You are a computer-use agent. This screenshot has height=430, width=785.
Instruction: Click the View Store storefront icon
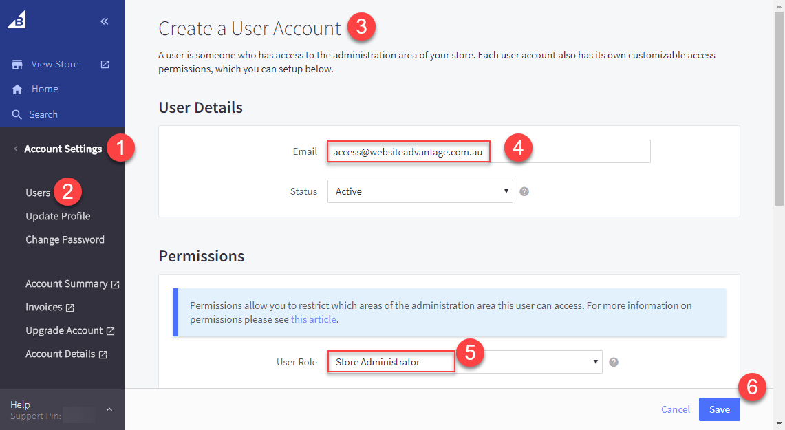(17, 65)
